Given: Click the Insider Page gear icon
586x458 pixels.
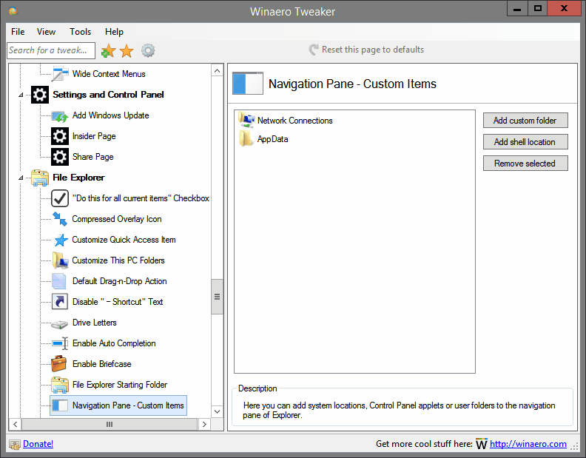Looking at the screenshot, I should click(x=60, y=136).
